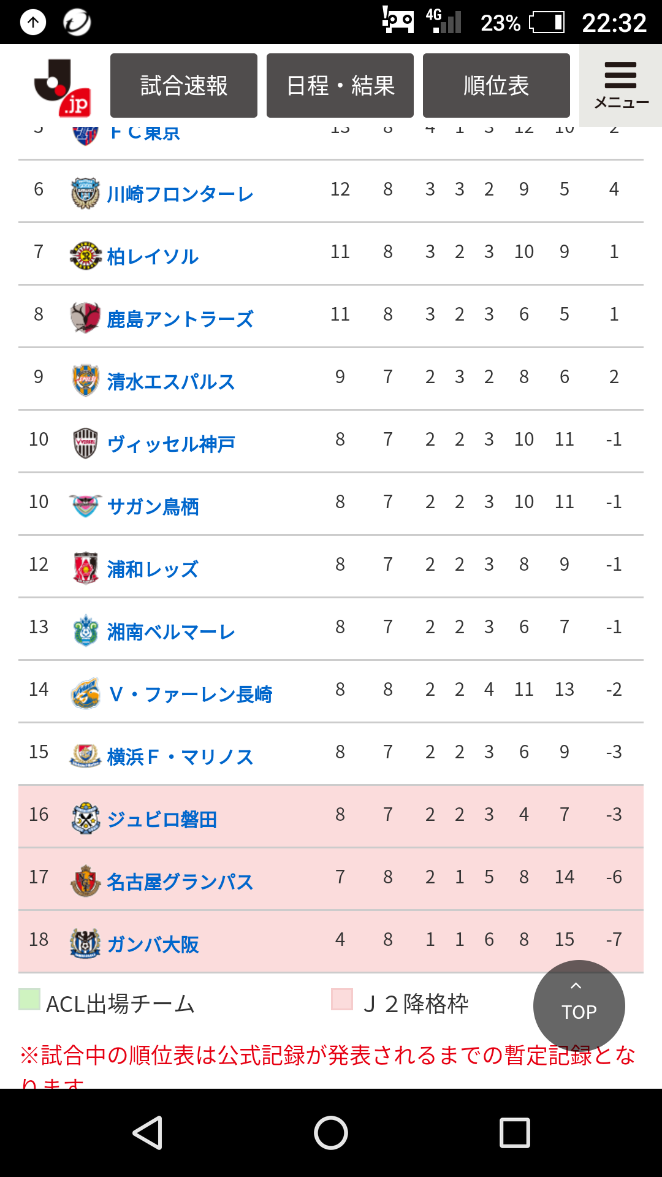Tap the J.League jp logo
The image size is (662, 1177).
pyautogui.click(x=63, y=87)
